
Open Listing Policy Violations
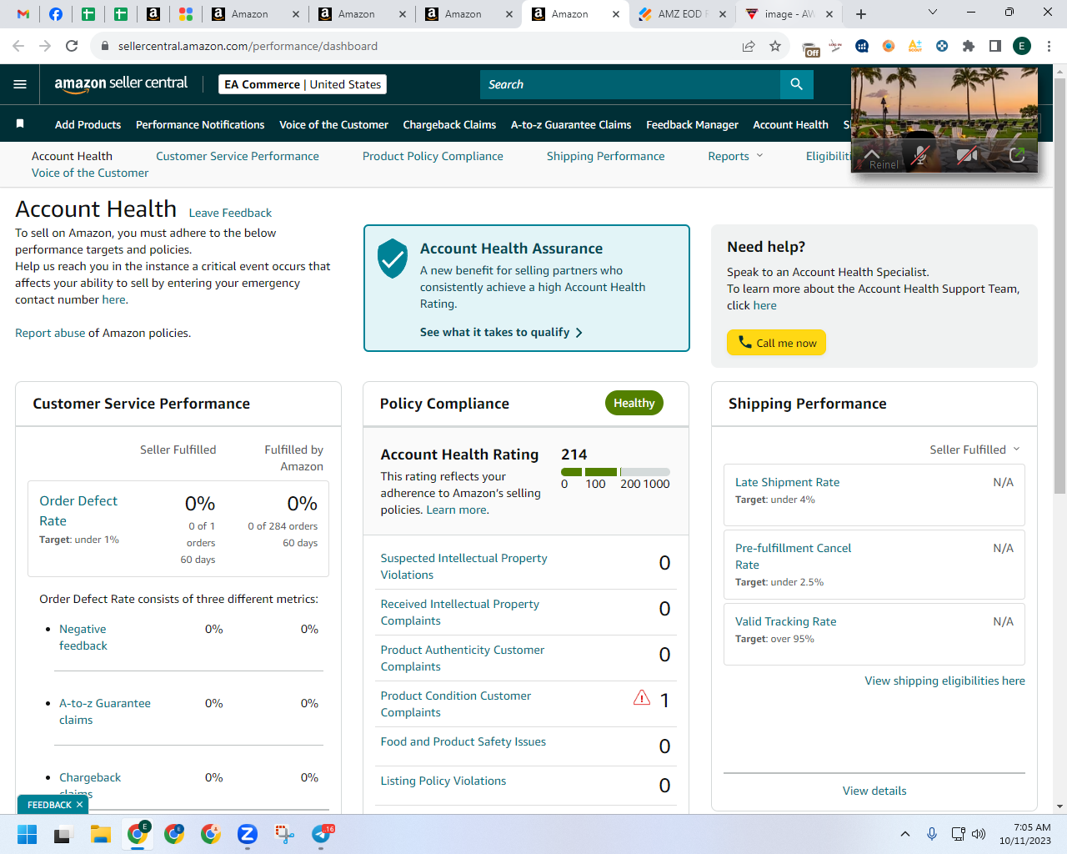pos(443,781)
